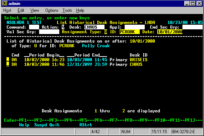Screen dimensions: 204x136
Task: Click the admin title bar app icon
Action: point(5,4)
